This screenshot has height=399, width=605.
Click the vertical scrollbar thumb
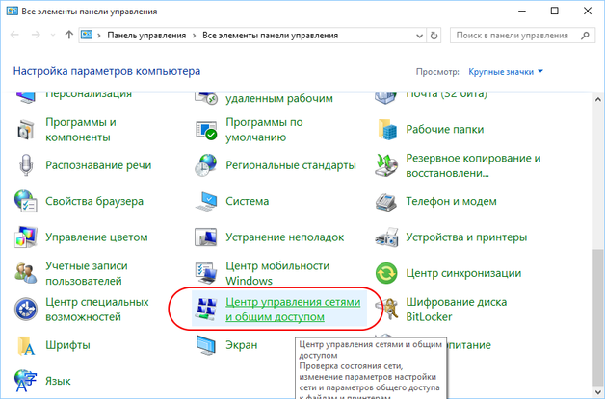595,317
